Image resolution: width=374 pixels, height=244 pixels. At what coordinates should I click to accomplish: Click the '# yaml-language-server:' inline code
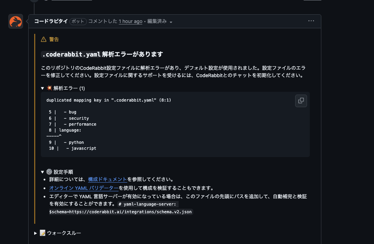(x=148, y=204)
